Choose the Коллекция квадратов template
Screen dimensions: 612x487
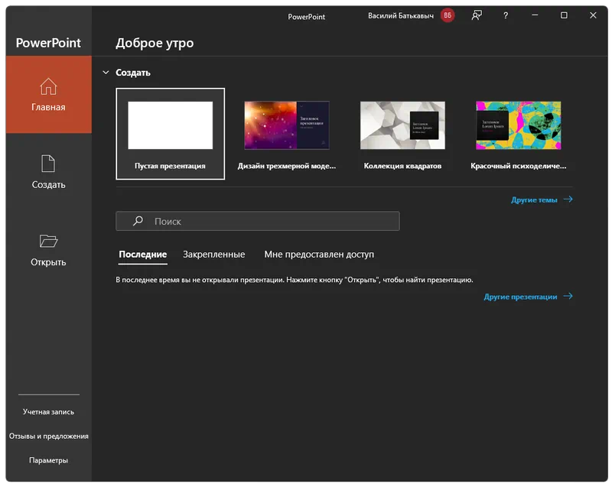click(x=402, y=134)
